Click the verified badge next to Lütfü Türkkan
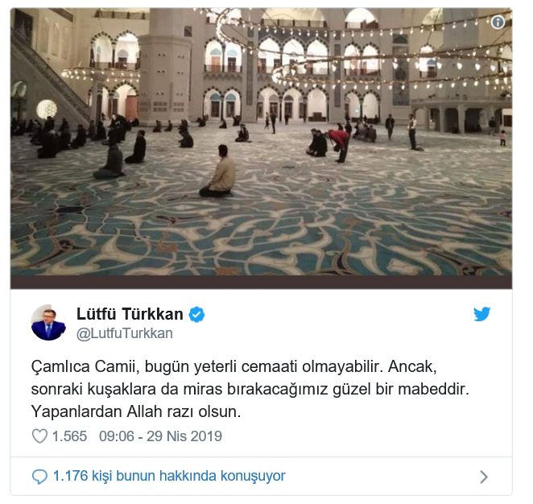 [x=196, y=314]
